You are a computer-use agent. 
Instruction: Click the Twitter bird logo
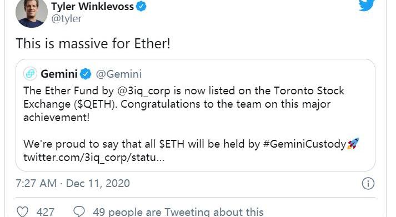pyautogui.click(x=367, y=5)
